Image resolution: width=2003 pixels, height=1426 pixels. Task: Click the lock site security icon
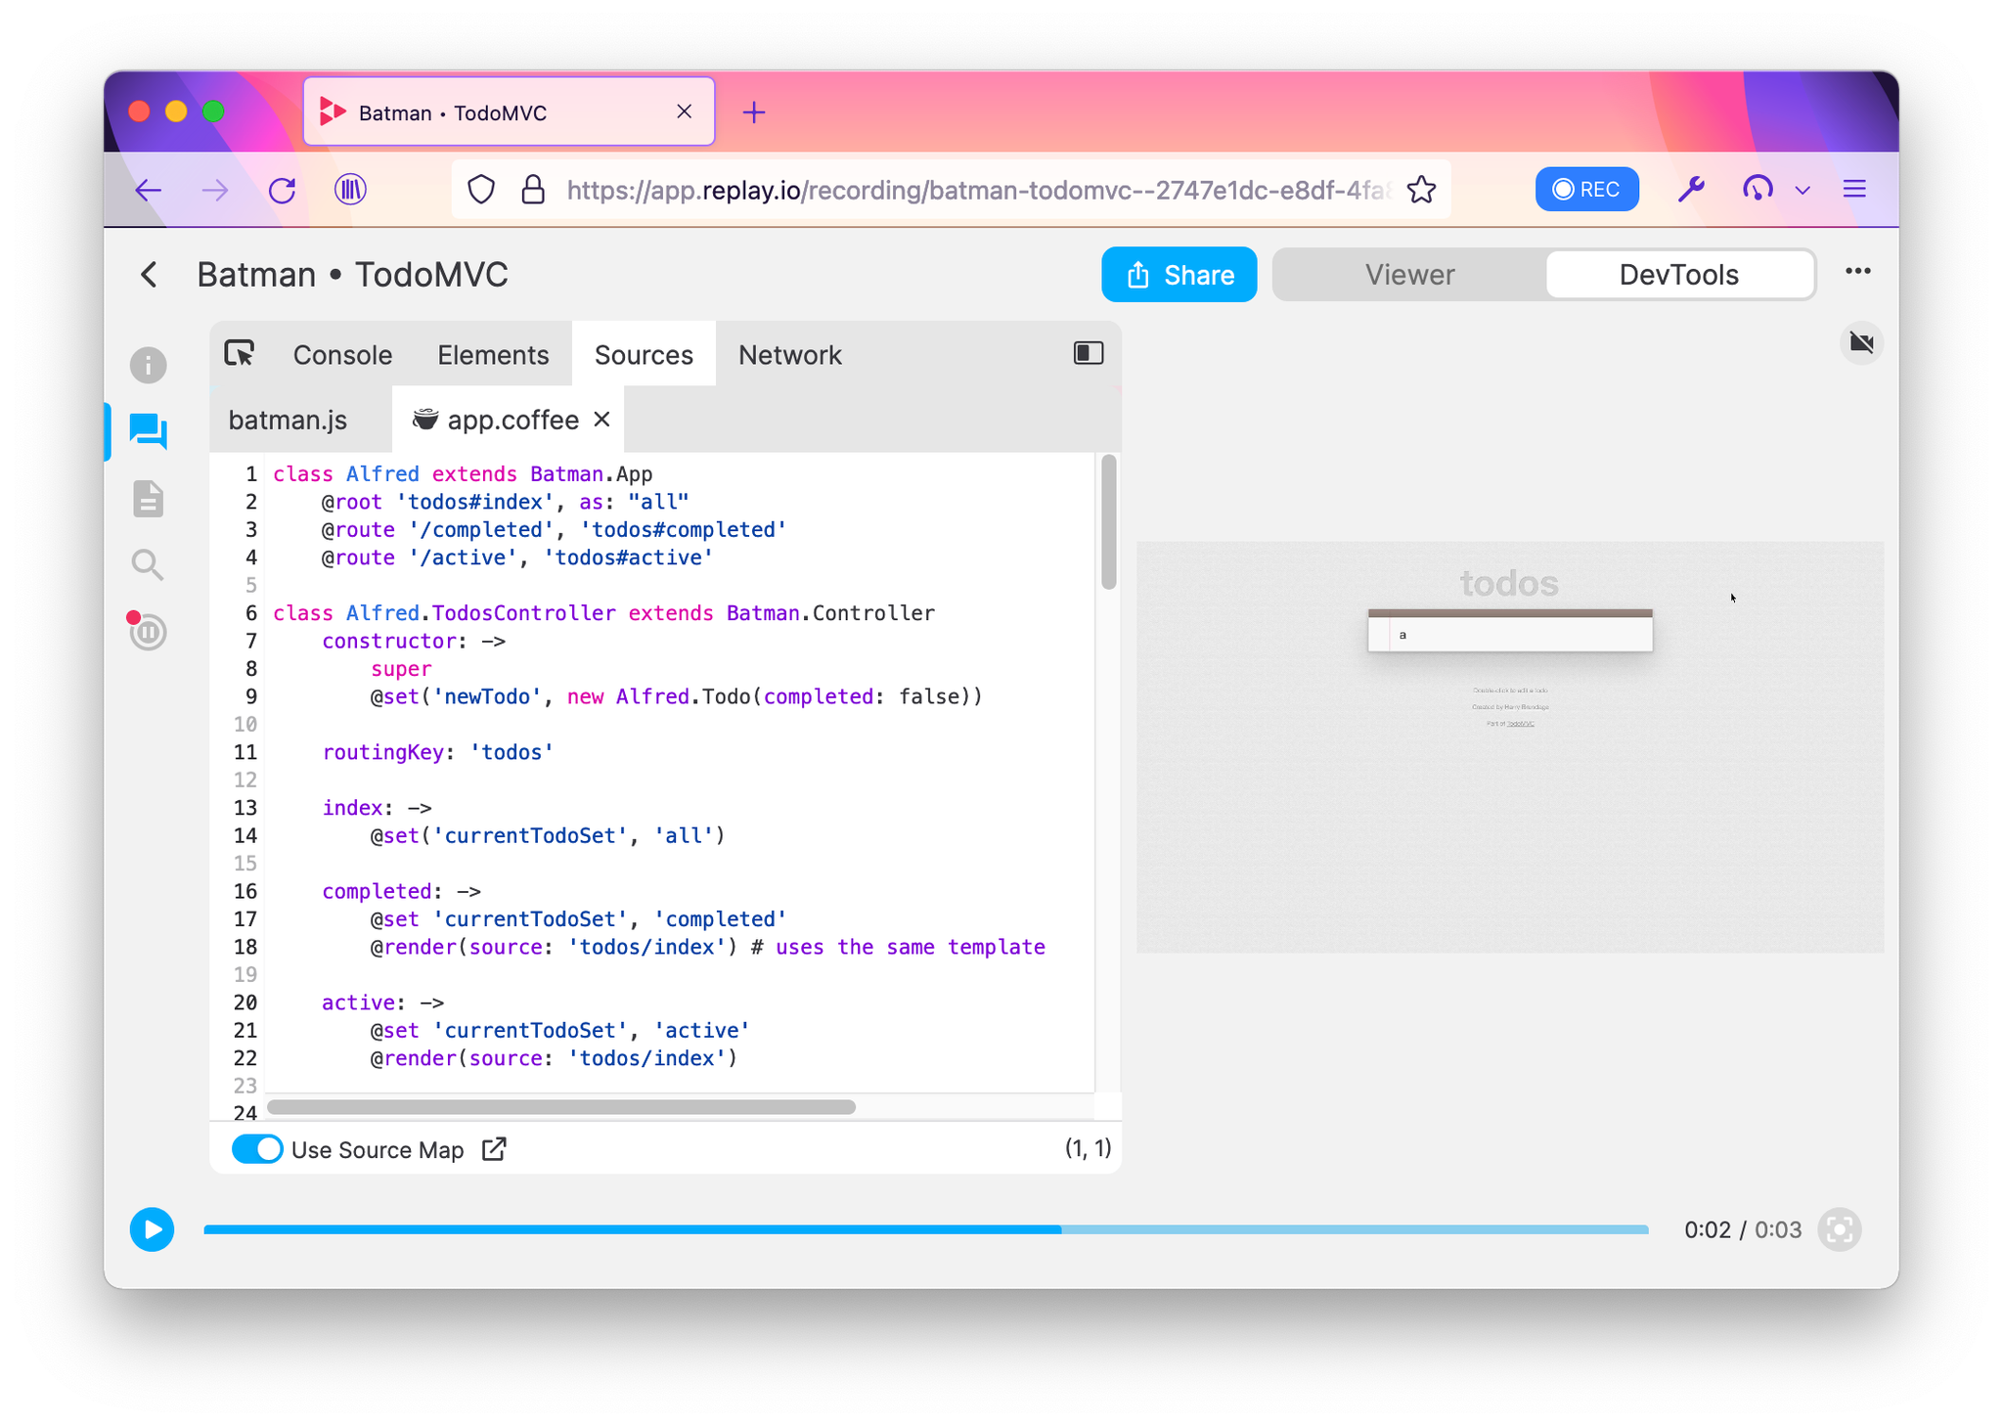533,189
